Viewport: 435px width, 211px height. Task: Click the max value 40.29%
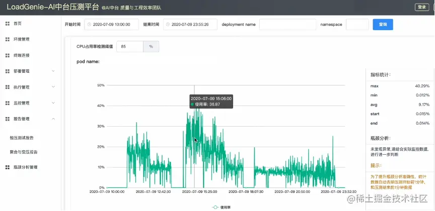coord(422,86)
